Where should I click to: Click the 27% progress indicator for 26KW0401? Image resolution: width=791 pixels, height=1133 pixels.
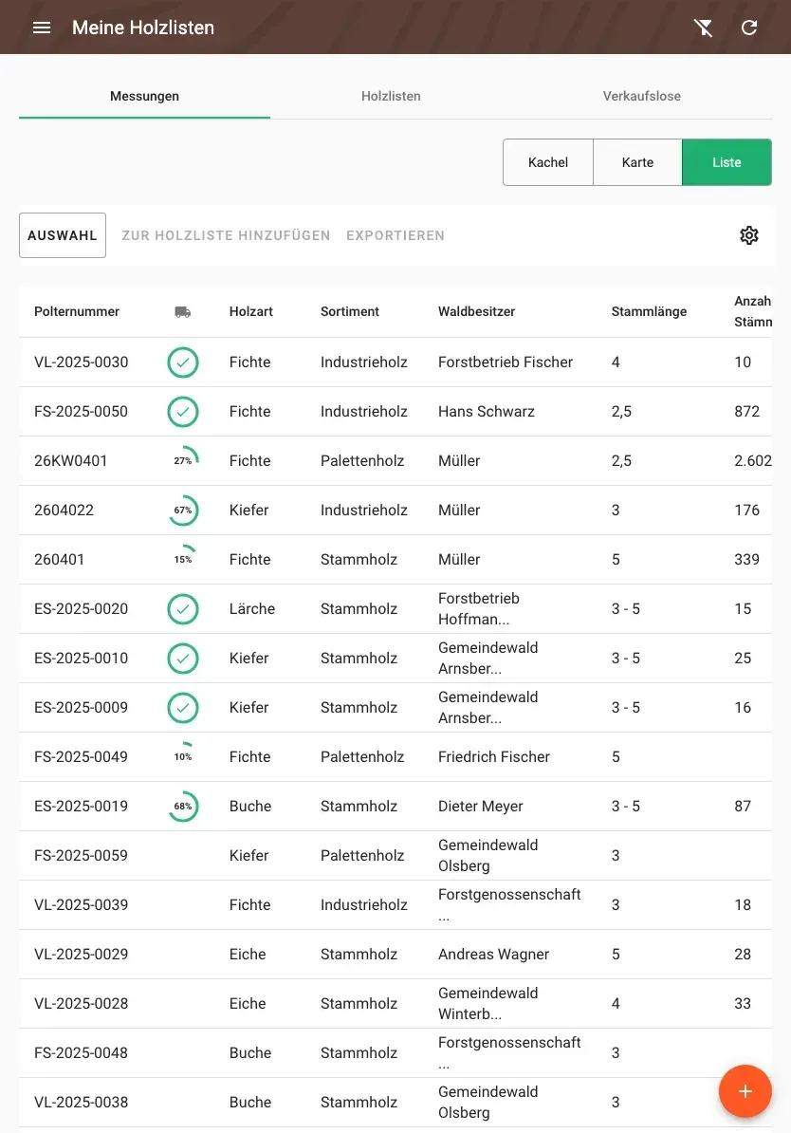[183, 460]
